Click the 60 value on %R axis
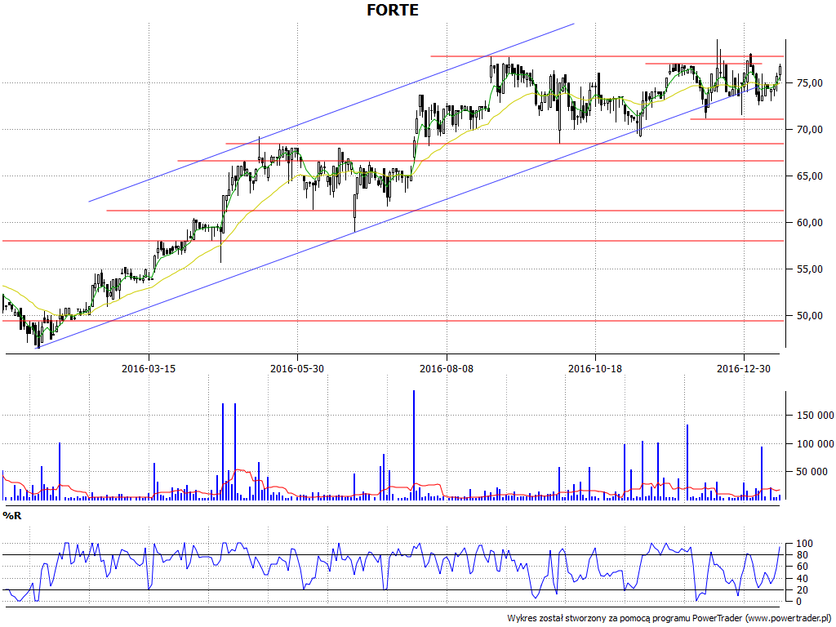The width and height of the screenshot is (836, 627). coord(804,567)
